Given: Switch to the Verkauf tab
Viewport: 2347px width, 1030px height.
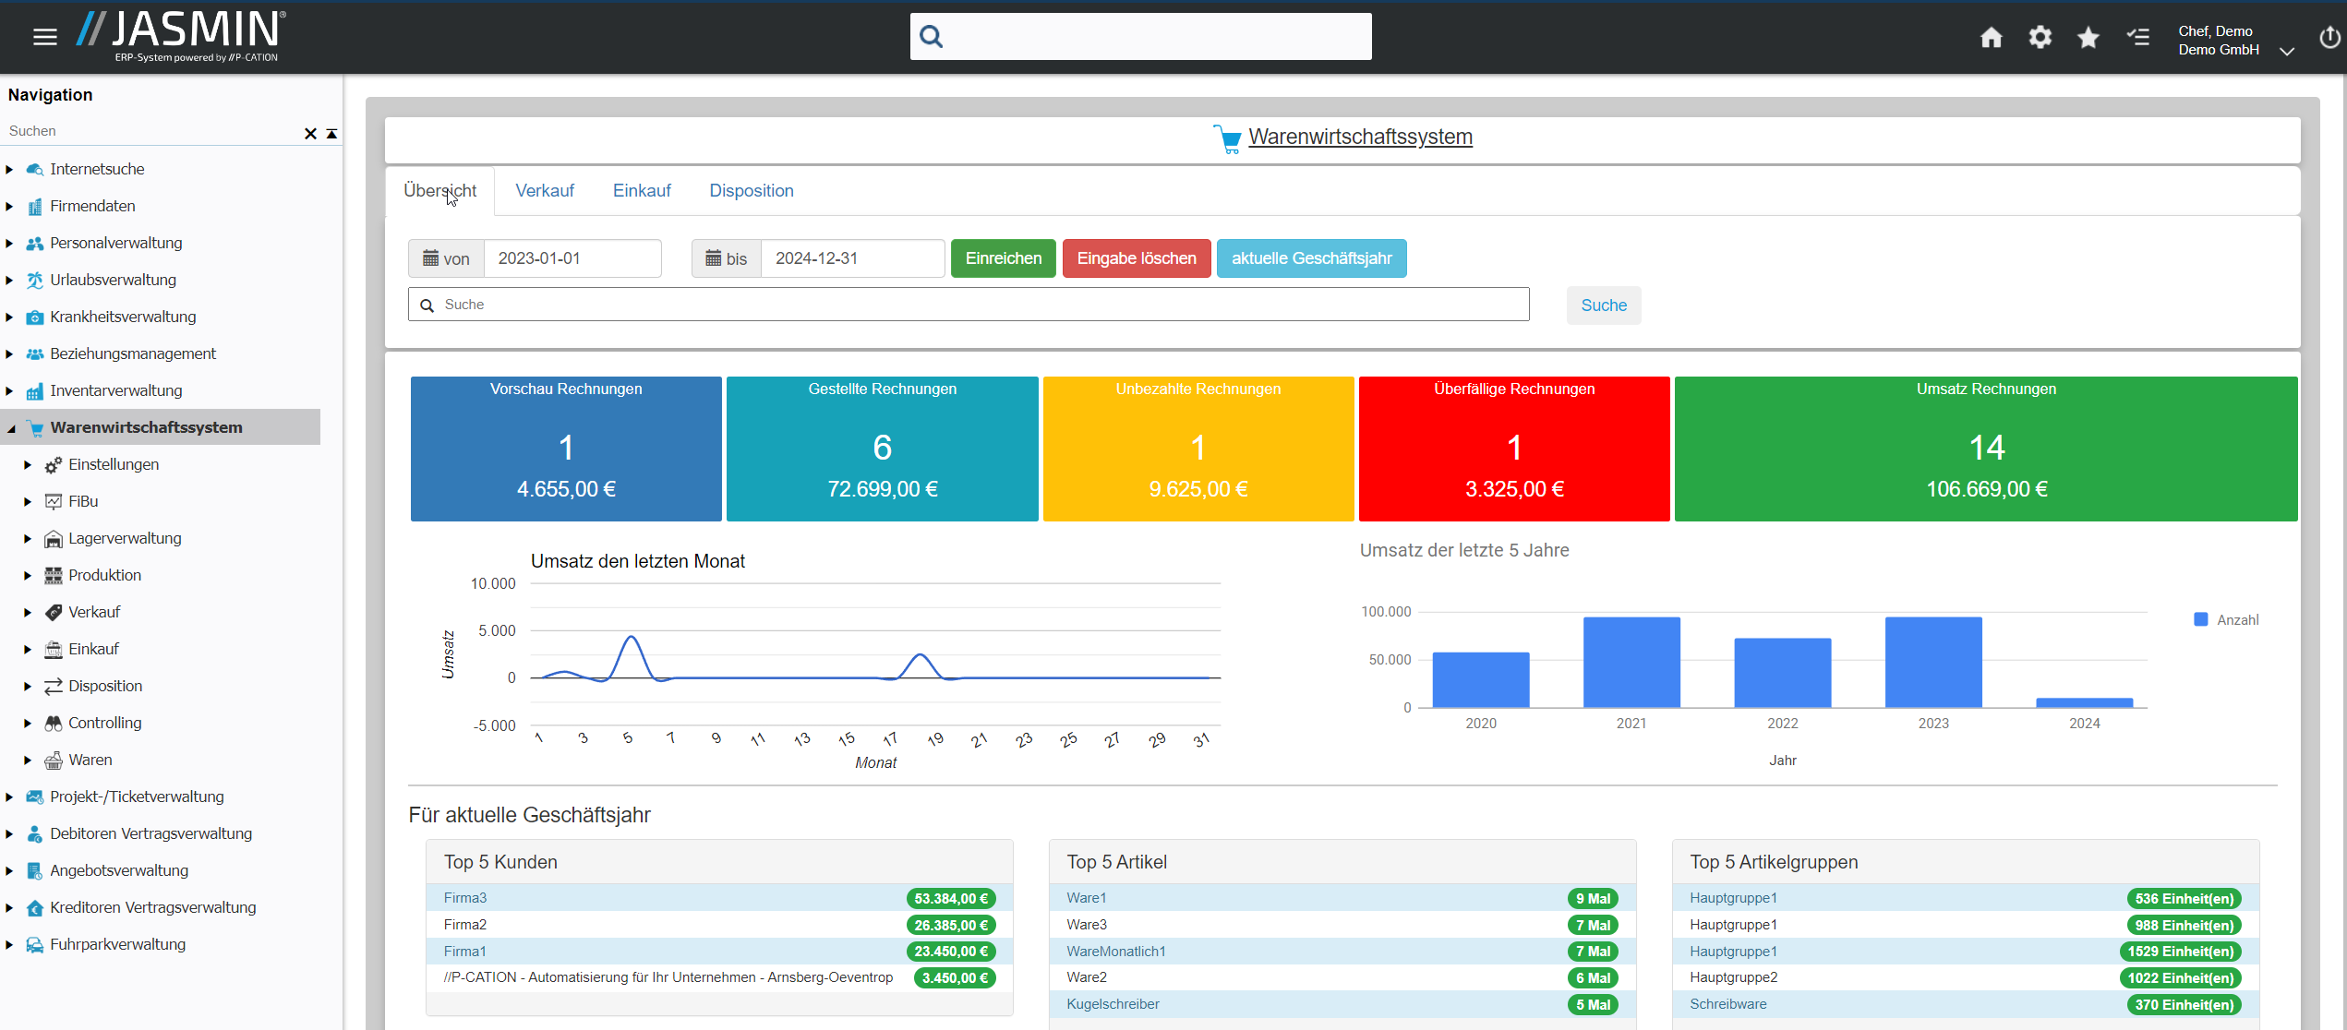Looking at the screenshot, I should [x=545, y=191].
